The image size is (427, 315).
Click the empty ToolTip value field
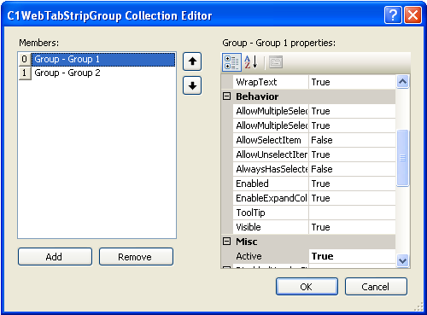point(352,213)
